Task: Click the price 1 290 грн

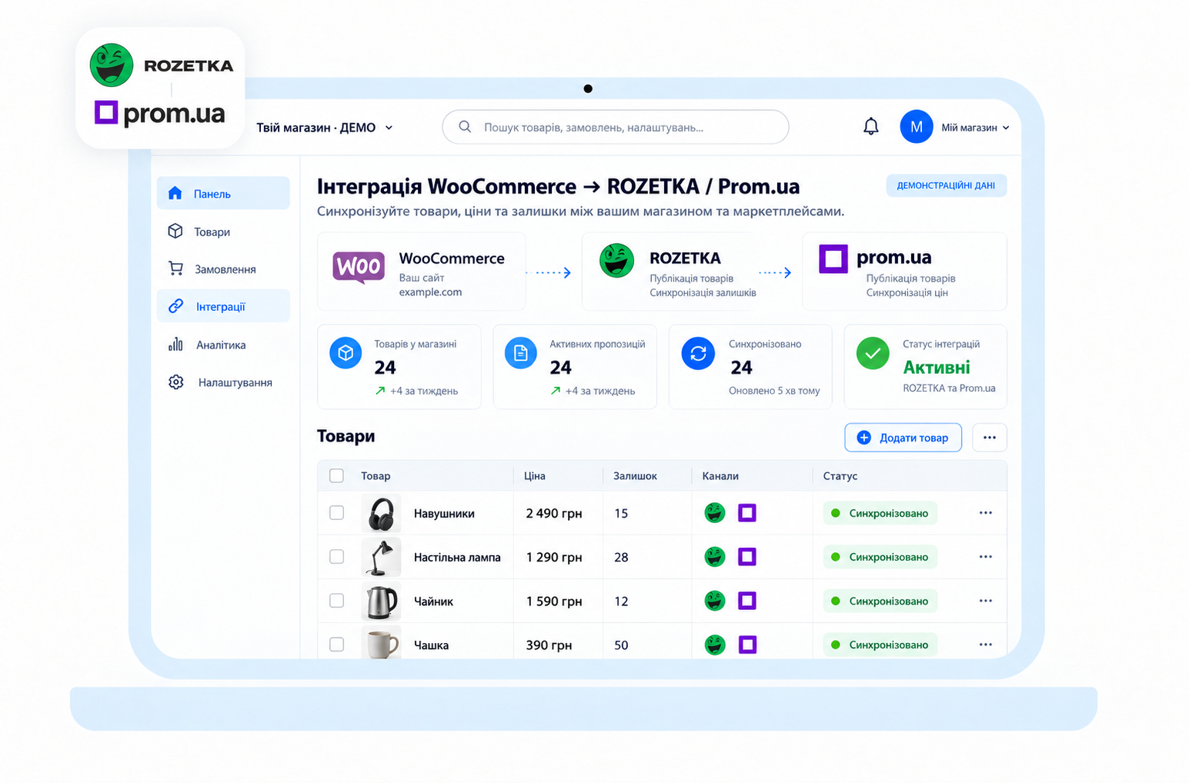Action: point(554,557)
